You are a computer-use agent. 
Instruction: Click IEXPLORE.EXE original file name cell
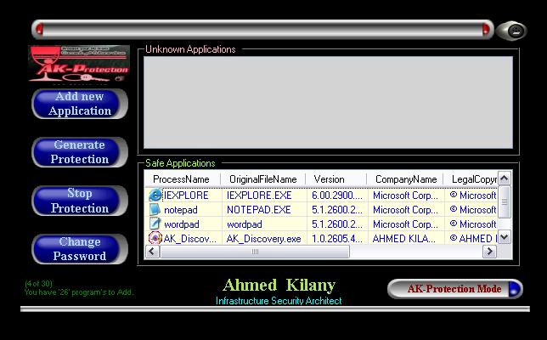(x=259, y=195)
